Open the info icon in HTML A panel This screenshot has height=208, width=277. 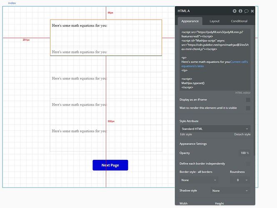click(x=240, y=11)
